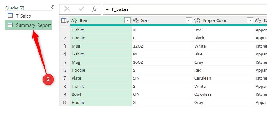Click the Item column data type icon
The image size is (267, 138).
tap(74, 21)
